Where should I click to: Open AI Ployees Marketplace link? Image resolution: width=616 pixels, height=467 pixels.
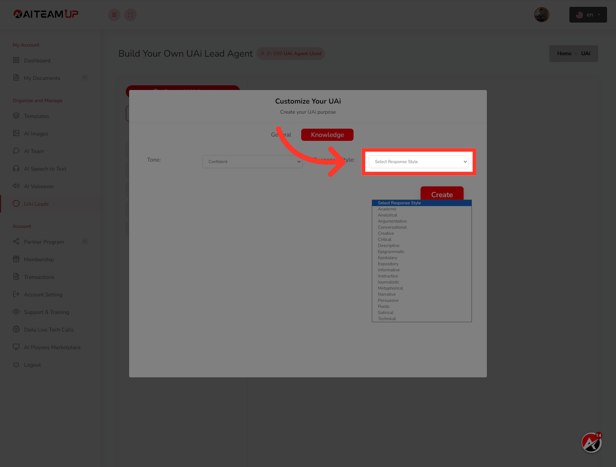(52, 347)
